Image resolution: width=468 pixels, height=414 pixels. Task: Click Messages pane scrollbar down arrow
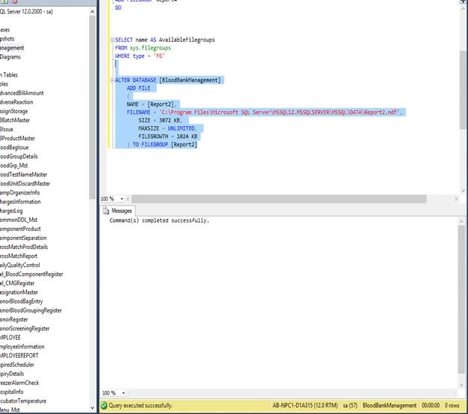pos(461,385)
